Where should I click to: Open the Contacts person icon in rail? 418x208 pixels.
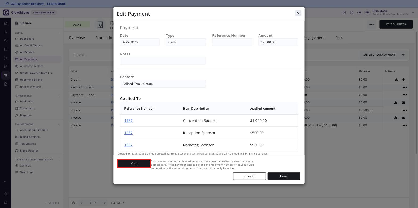[x=6, y=32]
